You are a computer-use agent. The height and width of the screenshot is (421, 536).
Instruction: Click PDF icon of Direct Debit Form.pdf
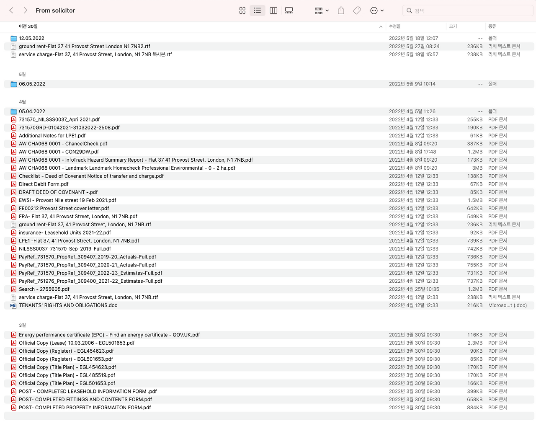pos(14,184)
